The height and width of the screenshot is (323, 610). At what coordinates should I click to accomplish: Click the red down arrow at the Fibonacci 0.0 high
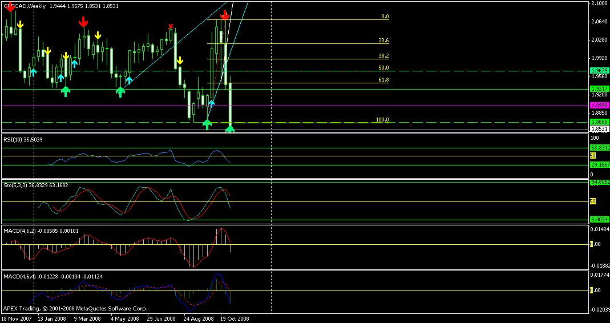[225, 15]
